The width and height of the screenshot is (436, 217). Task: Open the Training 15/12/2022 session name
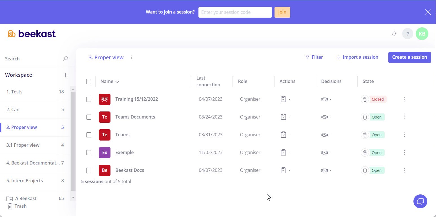137,99
